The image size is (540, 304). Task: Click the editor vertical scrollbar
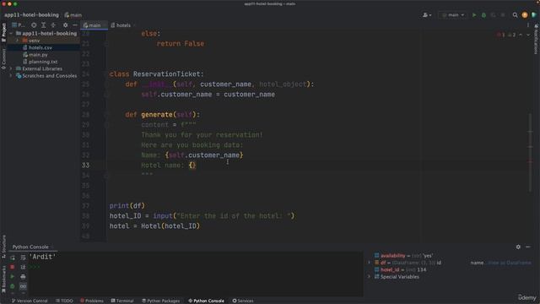click(531, 154)
